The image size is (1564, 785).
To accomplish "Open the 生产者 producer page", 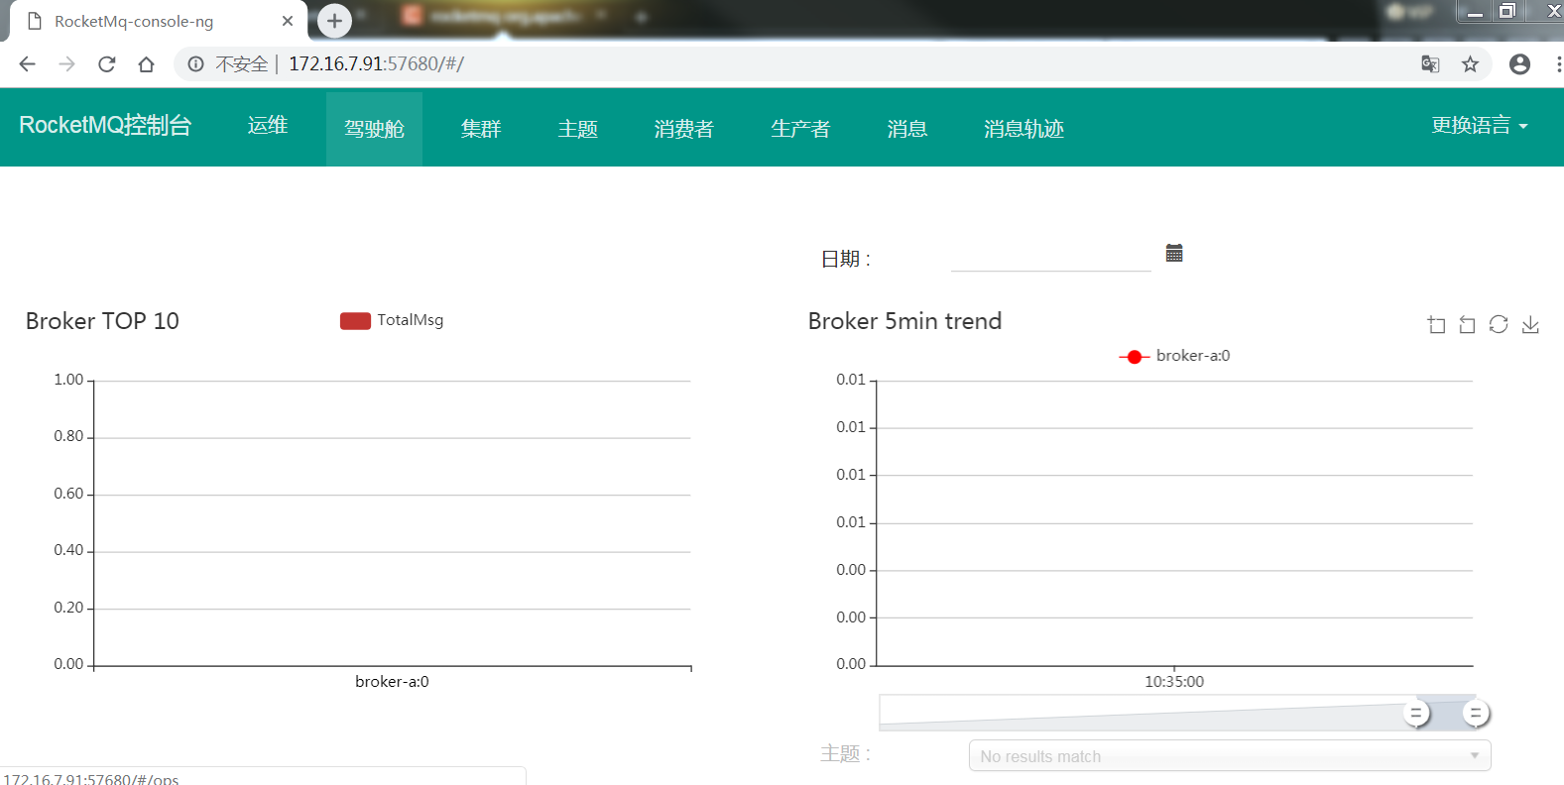I will [800, 129].
